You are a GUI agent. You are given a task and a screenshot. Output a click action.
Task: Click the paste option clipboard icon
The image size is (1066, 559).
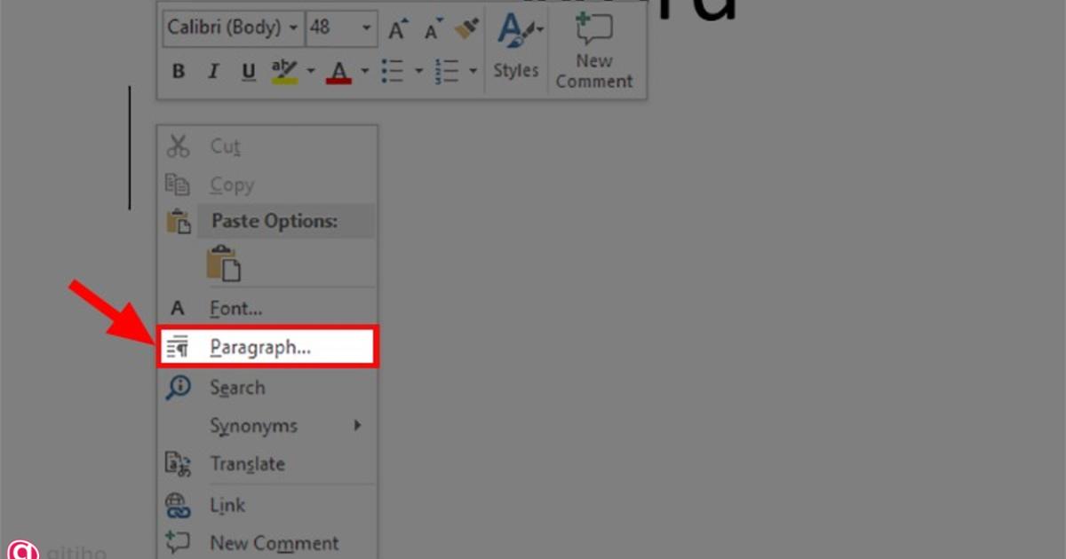pos(223,264)
